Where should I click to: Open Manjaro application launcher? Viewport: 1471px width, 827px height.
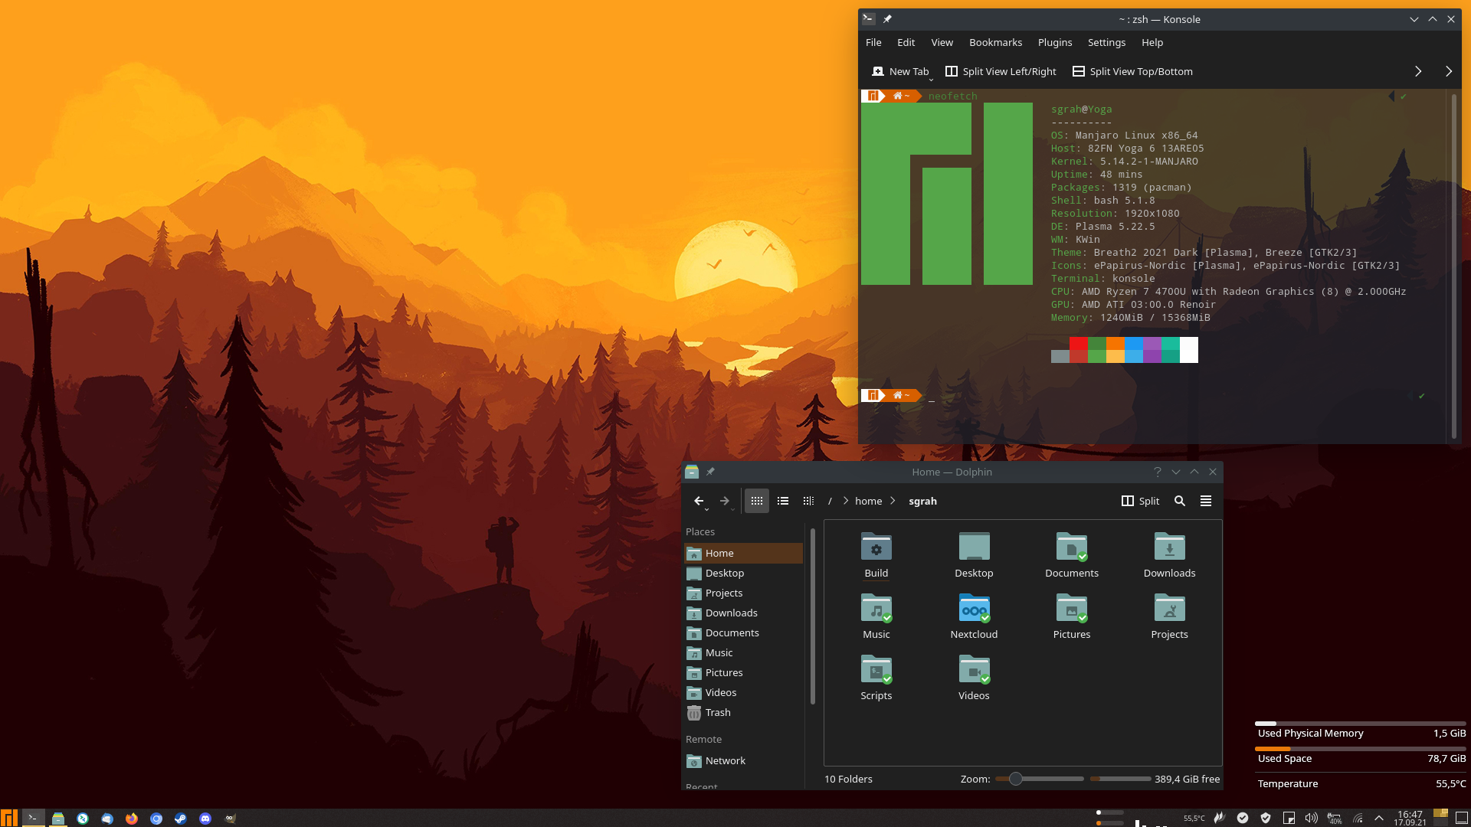coord(9,818)
